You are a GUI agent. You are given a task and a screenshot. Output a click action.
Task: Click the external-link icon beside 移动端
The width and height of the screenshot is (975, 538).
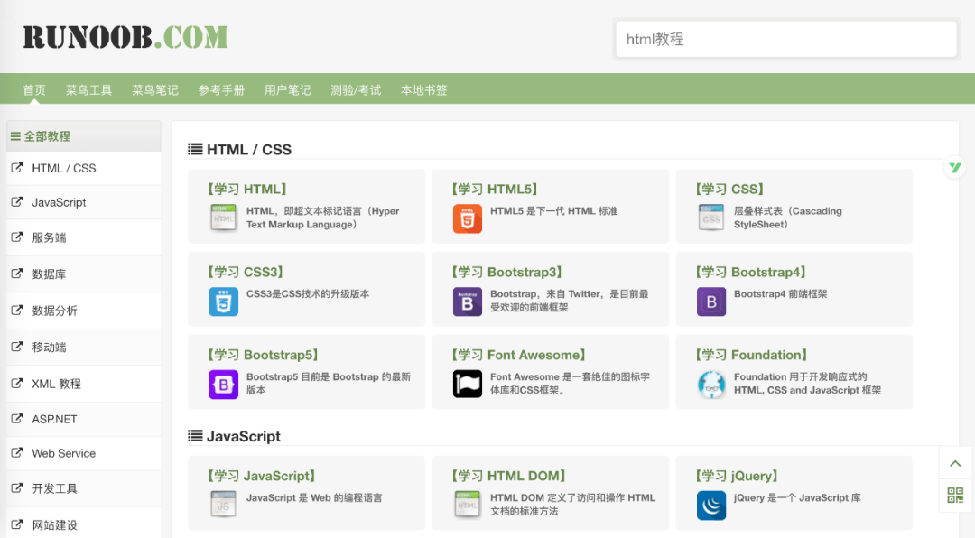(17, 347)
